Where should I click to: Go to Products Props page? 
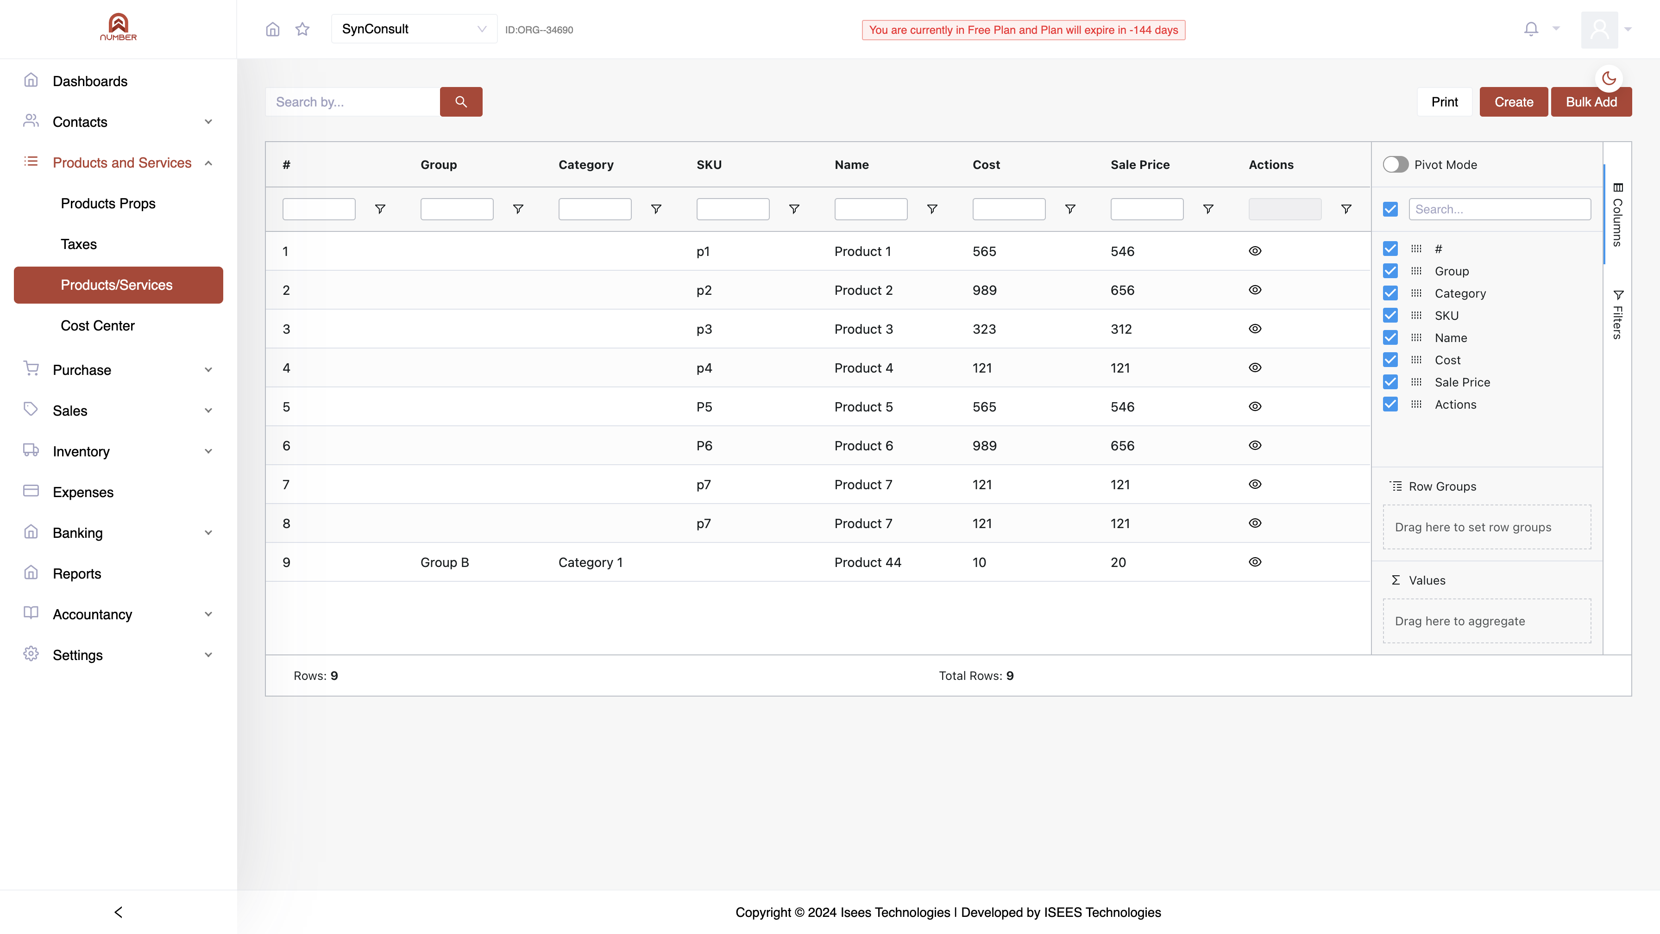(108, 204)
